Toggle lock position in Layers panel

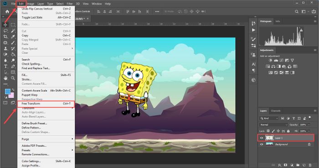(x=278, y=131)
